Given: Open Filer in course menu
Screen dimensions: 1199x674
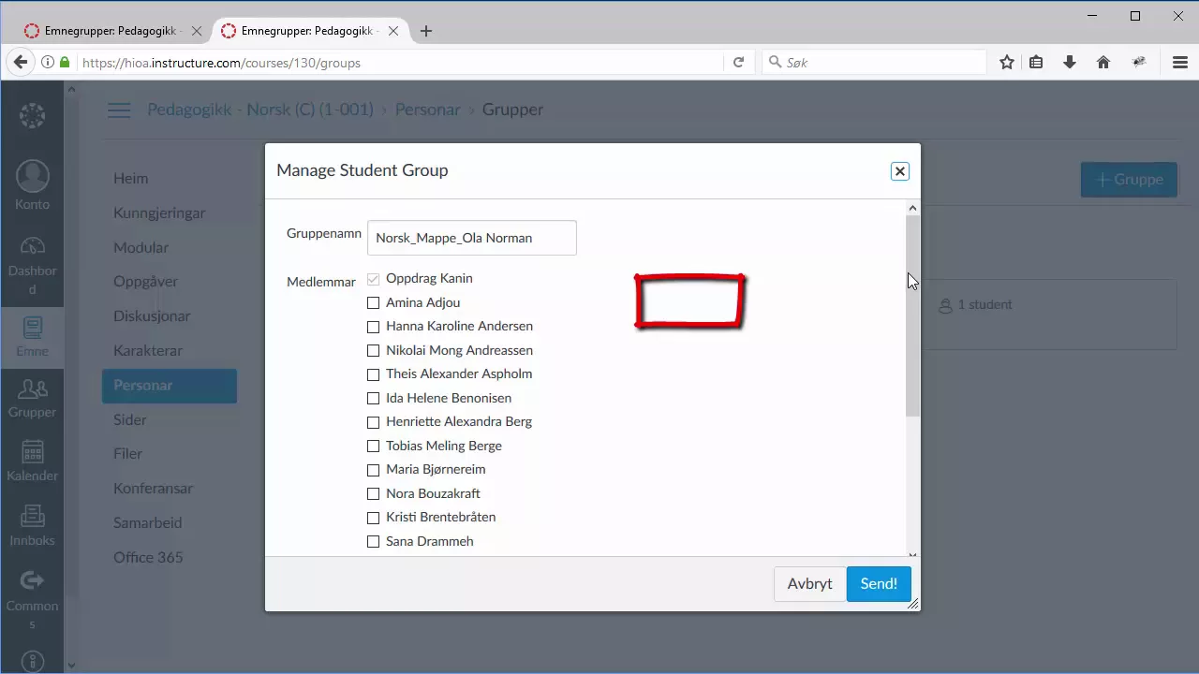Looking at the screenshot, I should [x=128, y=453].
